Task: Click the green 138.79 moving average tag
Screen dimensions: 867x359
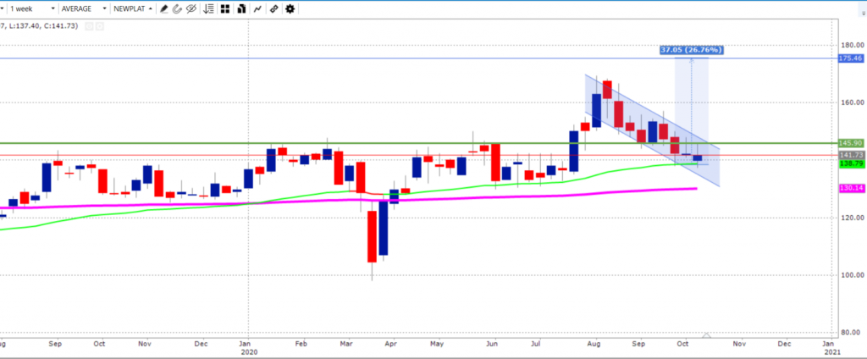Action: (x=849, y=164)
